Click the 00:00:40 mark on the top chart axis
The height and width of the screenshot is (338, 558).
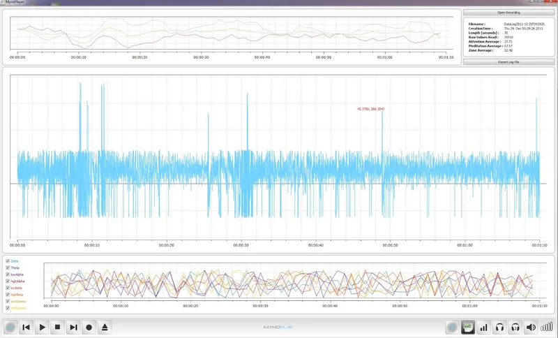(262, 57)
